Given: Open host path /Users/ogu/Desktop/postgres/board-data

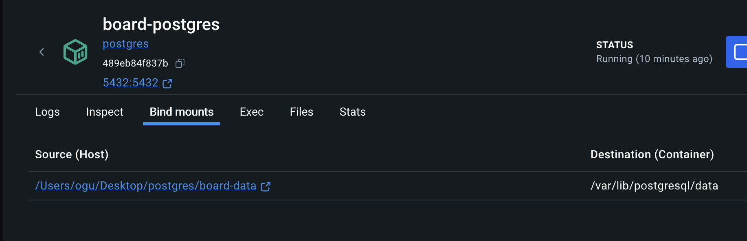Looking at the screenshot, I should pos(145,186).
